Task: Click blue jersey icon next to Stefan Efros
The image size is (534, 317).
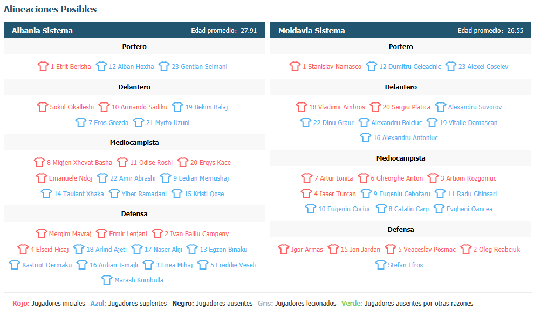Action: [x=380, y=265]
